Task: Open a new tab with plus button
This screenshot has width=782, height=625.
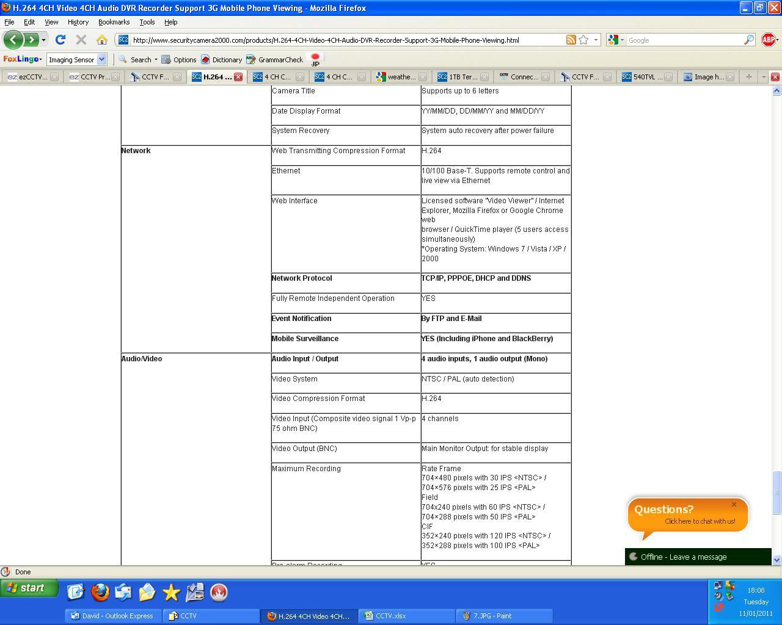Action: (x=748, y=77)
